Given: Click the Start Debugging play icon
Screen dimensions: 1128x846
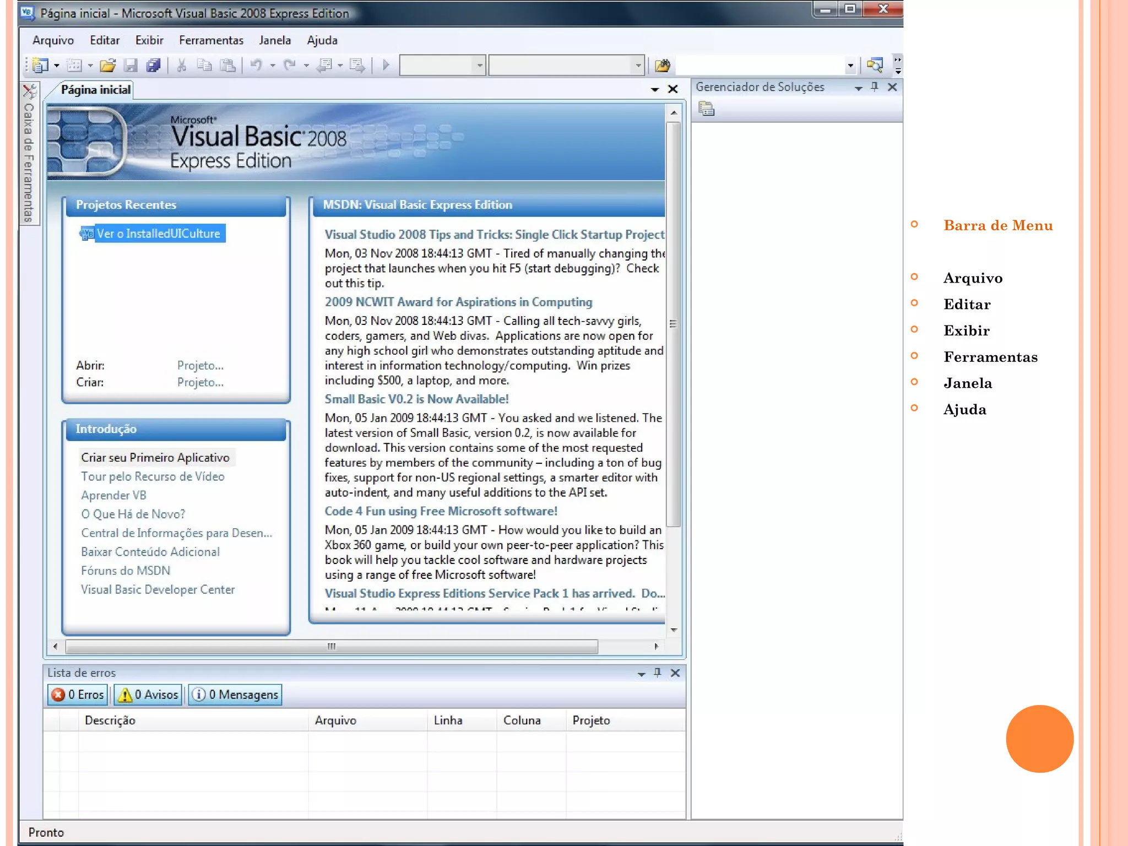Looking at the screenshot, I should coord(386,66).
